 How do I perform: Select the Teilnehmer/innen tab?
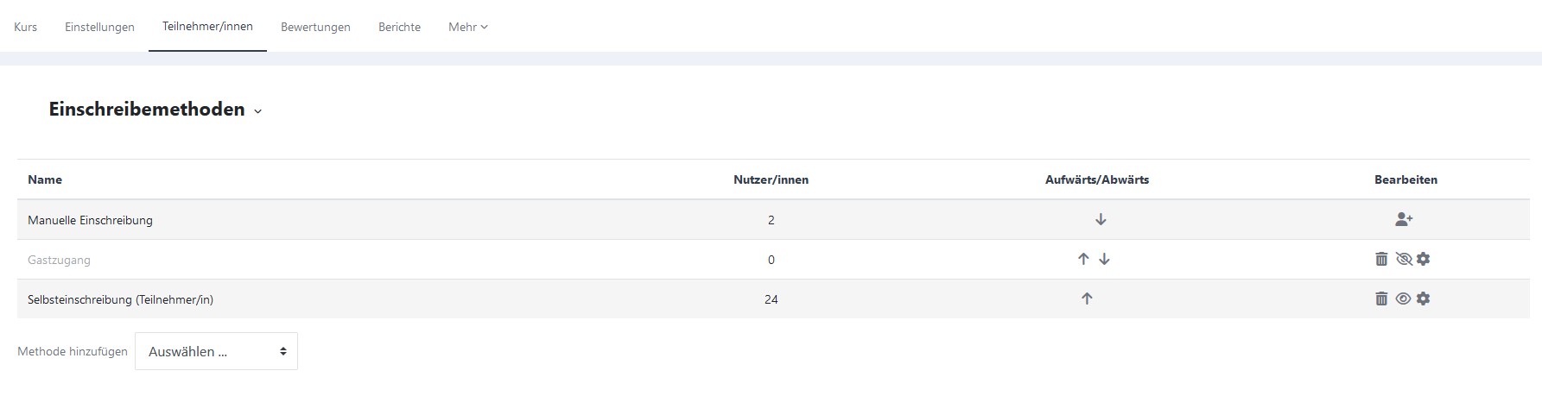coord(207,26)
